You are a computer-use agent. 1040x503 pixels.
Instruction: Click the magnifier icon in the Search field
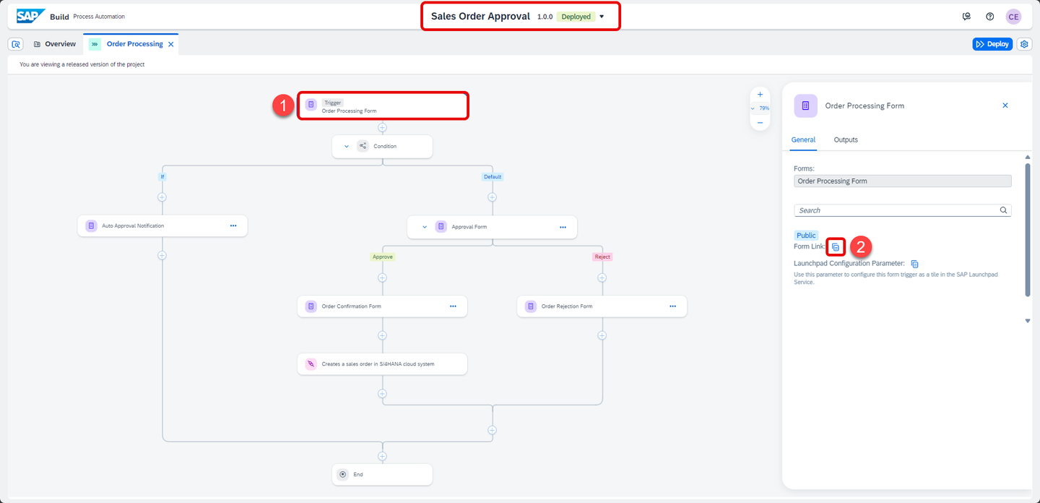(1003, 210)
